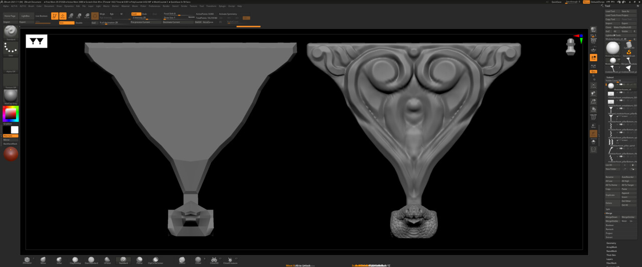
Task: Expand the ArrayMesh subpalette
Action: coord(611,247)
